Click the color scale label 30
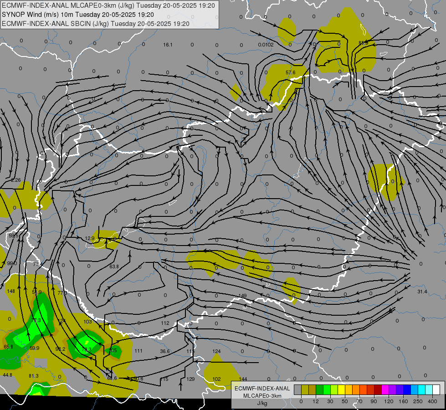This screenshot has height=410, width=446. click(330, 401)
